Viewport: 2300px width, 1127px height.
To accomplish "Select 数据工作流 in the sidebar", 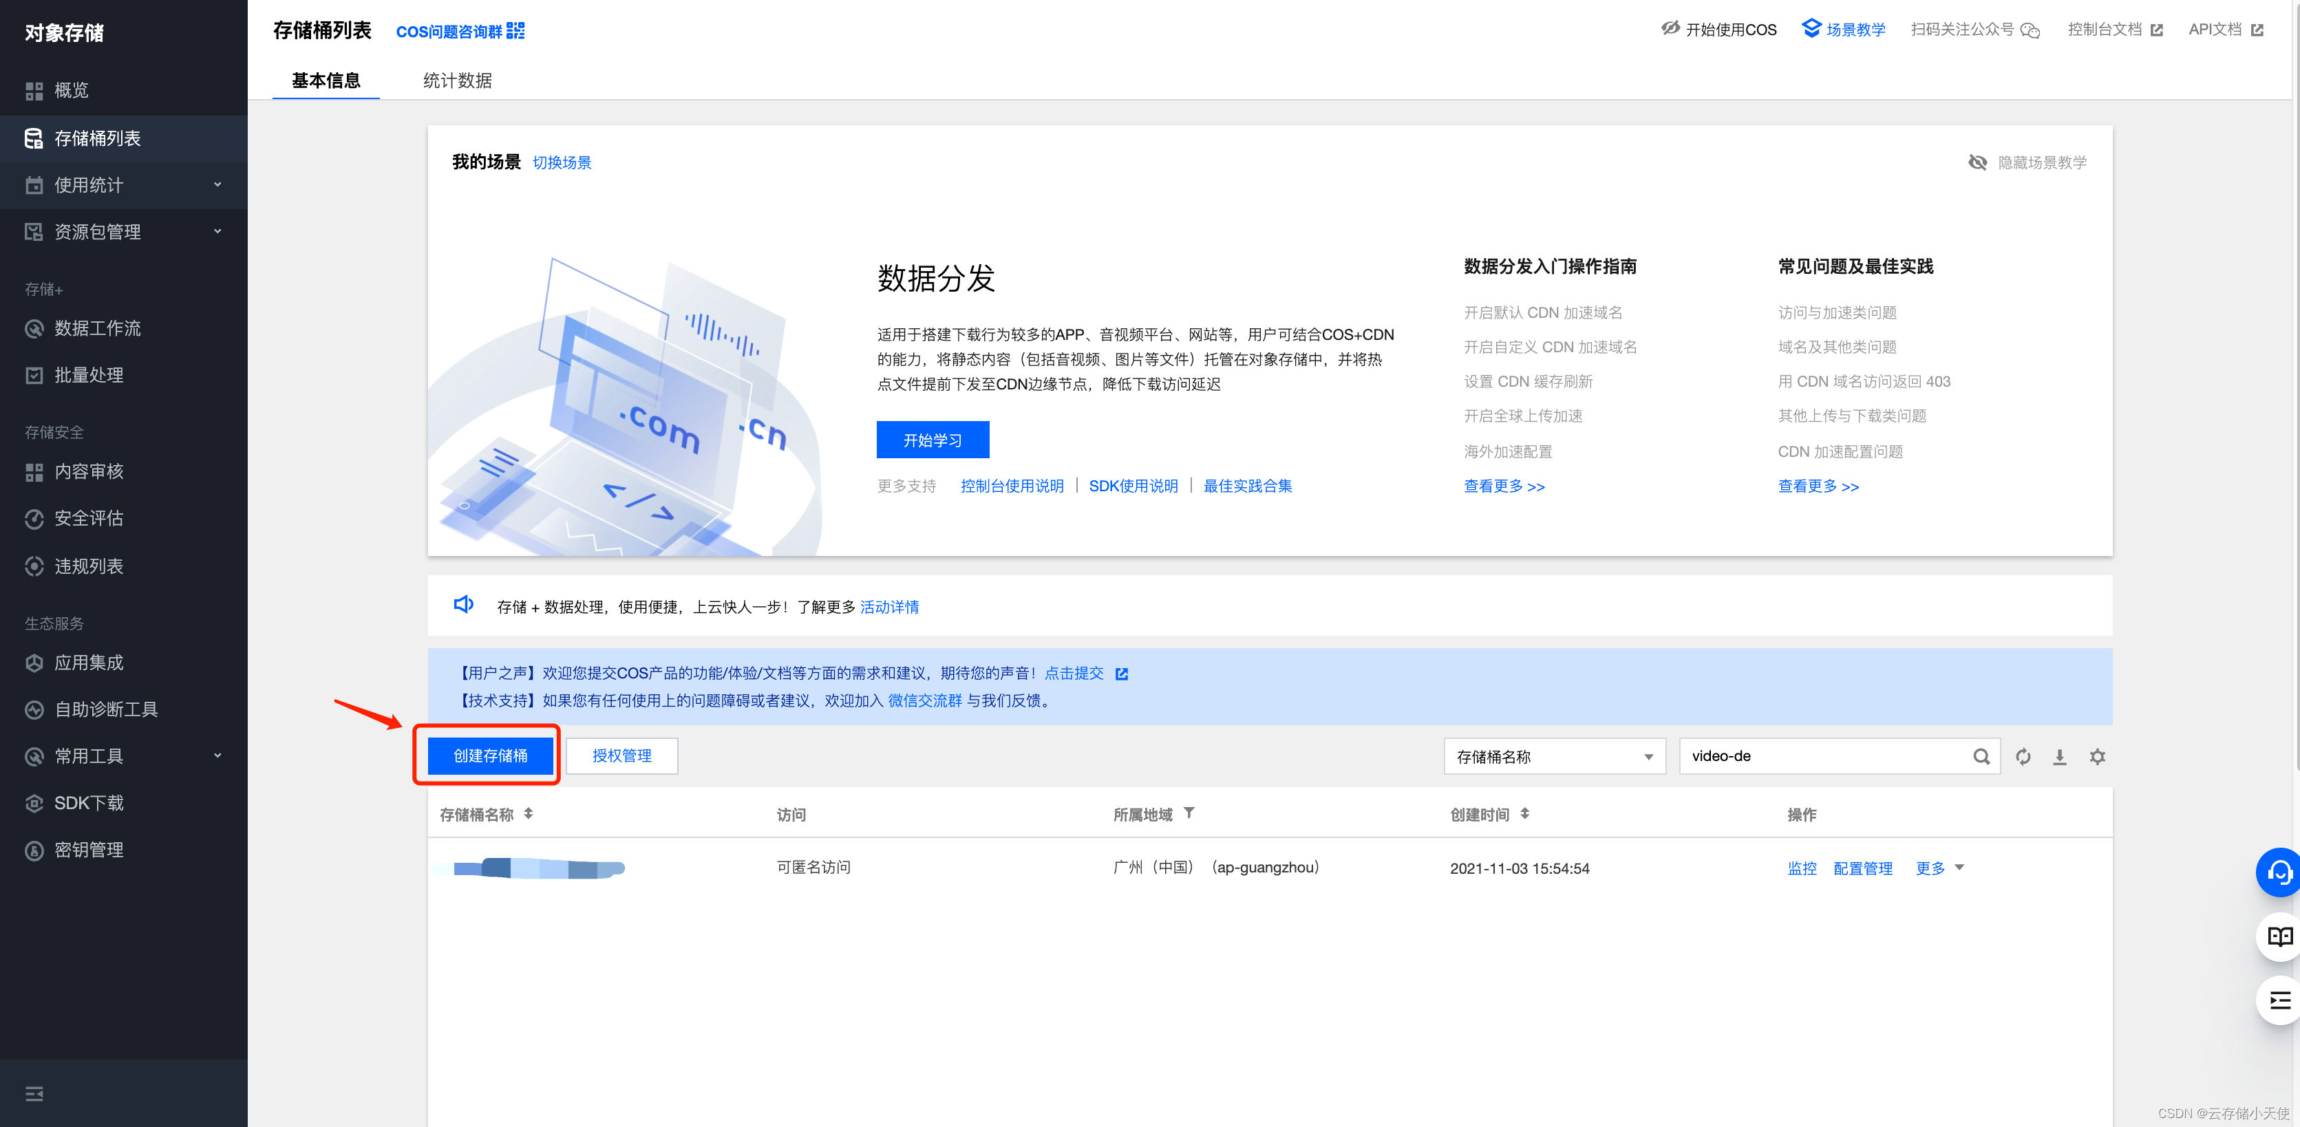I will pyautogui.click(x=97, y=328).
